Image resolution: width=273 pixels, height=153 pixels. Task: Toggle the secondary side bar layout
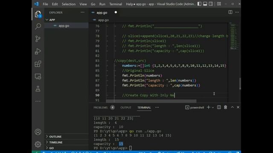click(x=211, y=4)
